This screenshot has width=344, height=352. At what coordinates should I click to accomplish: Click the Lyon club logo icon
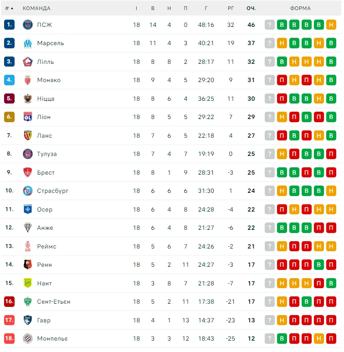click(28, 117)
